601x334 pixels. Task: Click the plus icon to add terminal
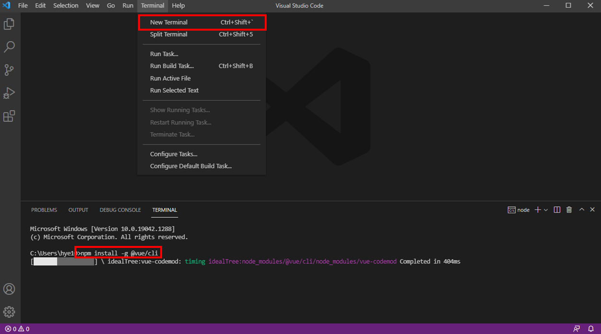tap(538, 210)
